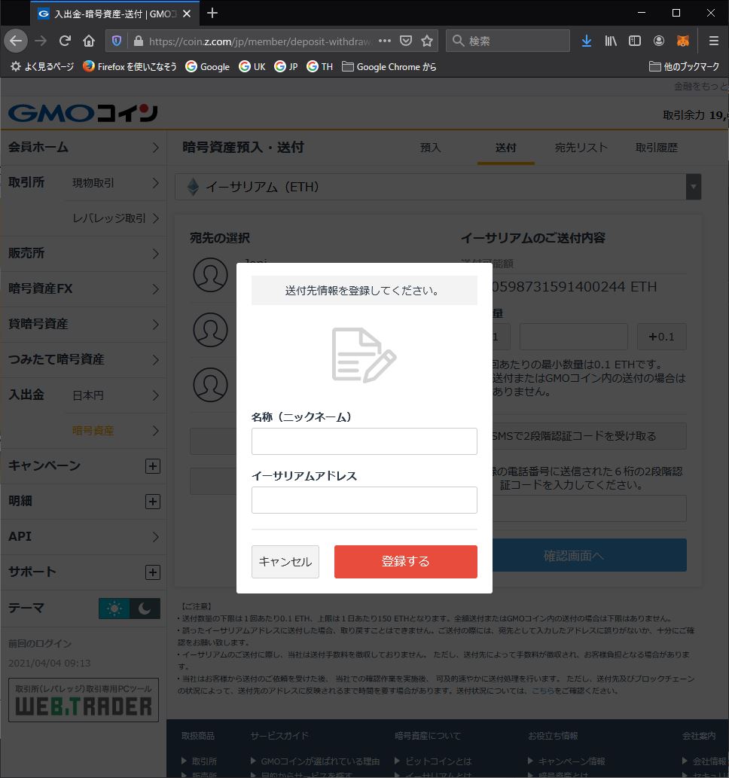
Task: Bookmark this page with the star icon
Action: pos(427,41)
